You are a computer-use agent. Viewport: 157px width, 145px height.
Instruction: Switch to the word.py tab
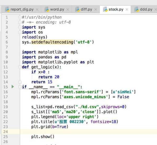(57, 9)
